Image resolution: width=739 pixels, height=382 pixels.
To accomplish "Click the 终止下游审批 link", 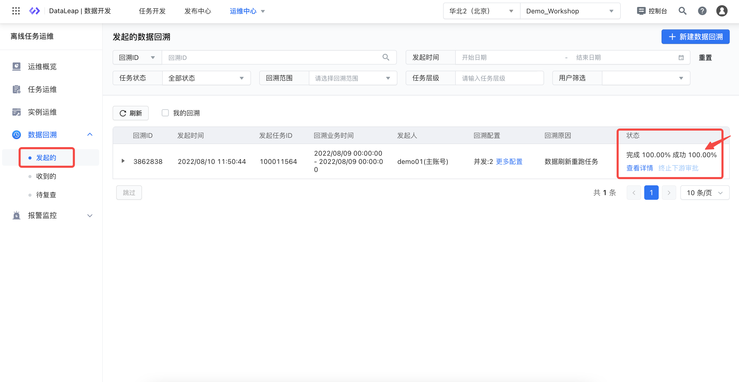I will (x=678, y=168).
